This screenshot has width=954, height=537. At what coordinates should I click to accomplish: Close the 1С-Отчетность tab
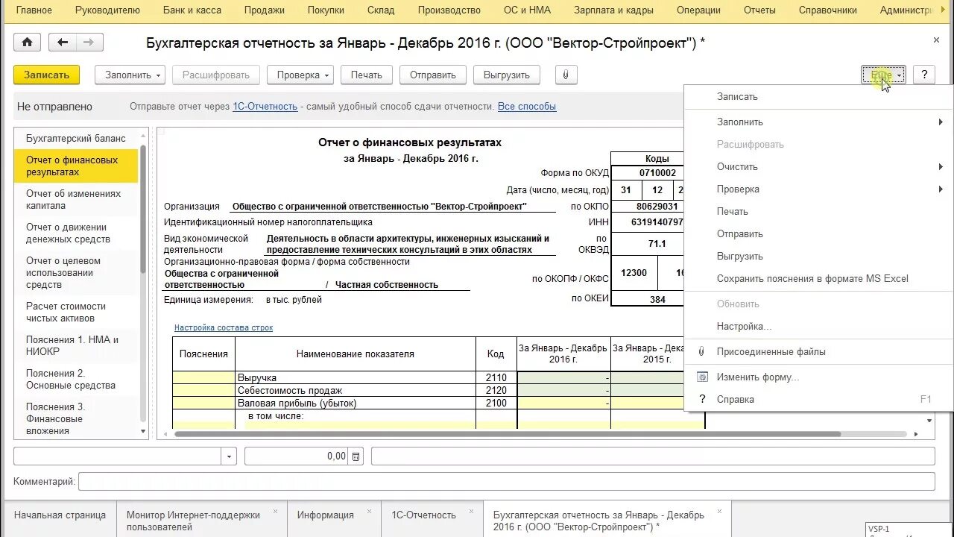pyautogui.click(x=471, y=512)
